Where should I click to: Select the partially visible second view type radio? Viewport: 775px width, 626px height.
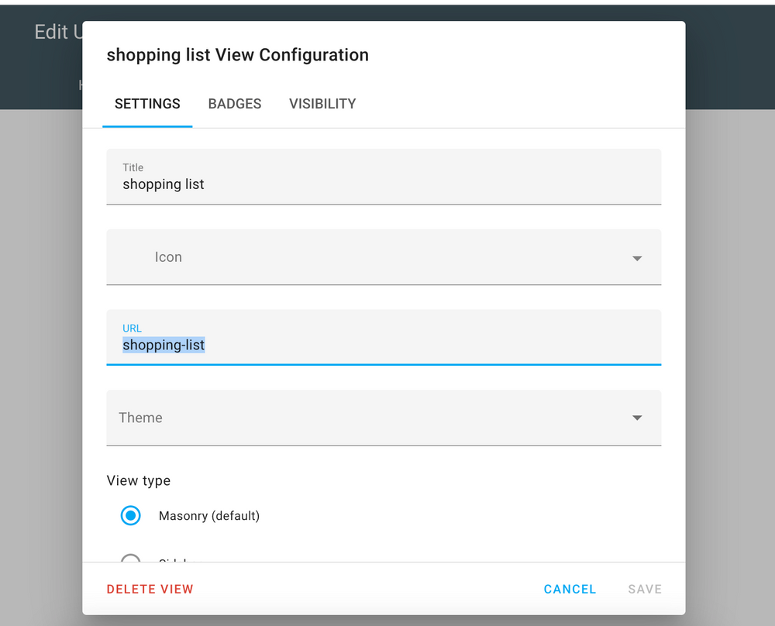[131, 559]
